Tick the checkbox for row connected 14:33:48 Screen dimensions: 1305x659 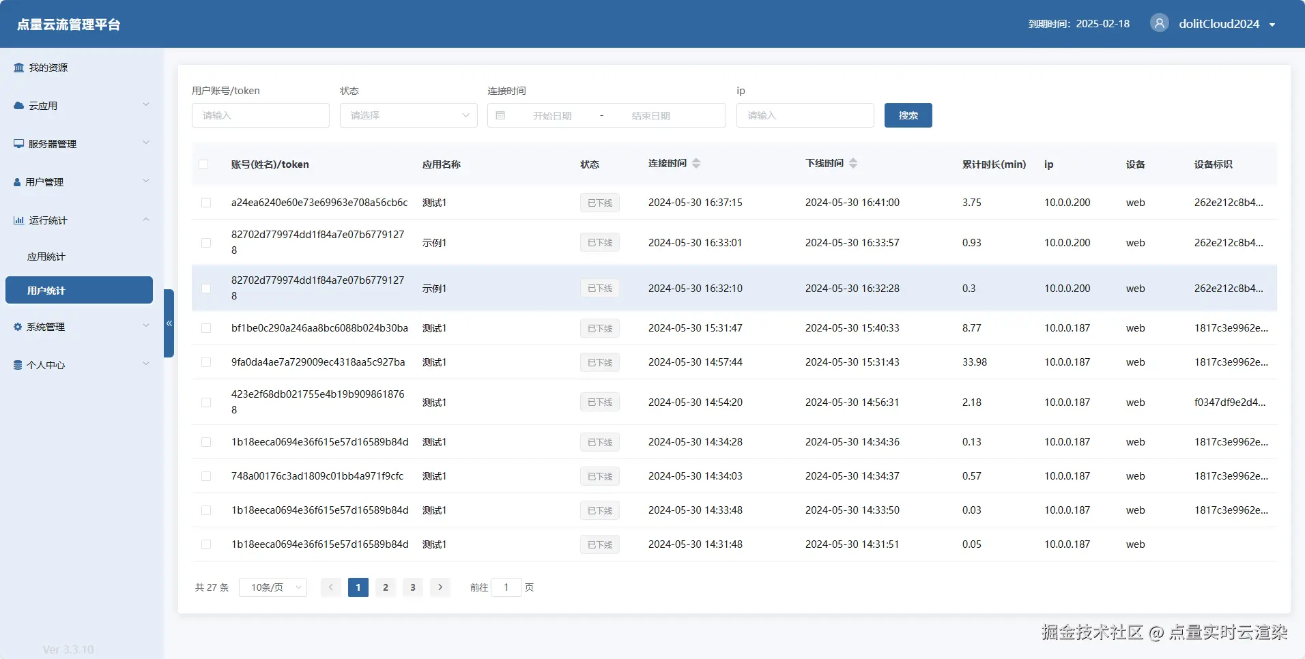click(x=206, y=510)
